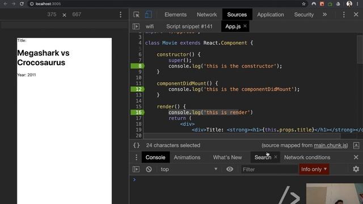Remove the breakpoint on line 16
The image size is (363, 204).
coord(137,112)
